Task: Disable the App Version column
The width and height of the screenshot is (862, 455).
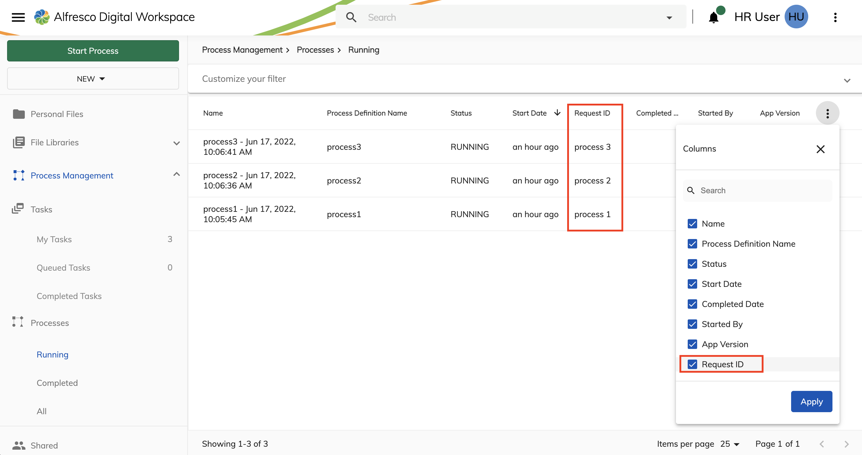Action: [x=692, y=344]
